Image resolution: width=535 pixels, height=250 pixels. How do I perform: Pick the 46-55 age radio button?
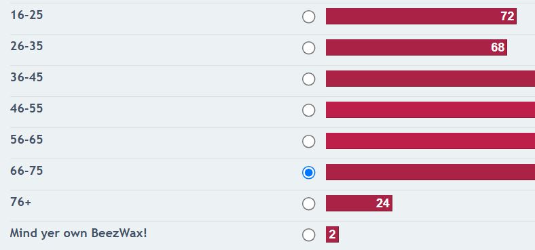coord(308,110)
